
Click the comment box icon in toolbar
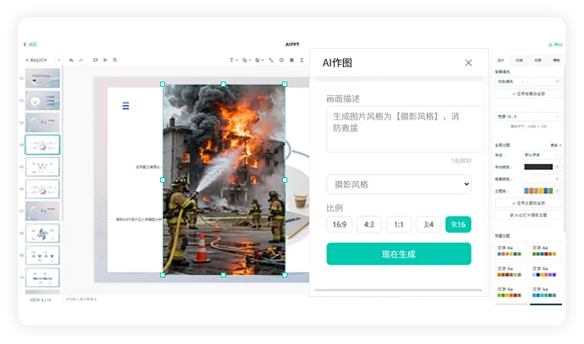click(x=95, y=60)
